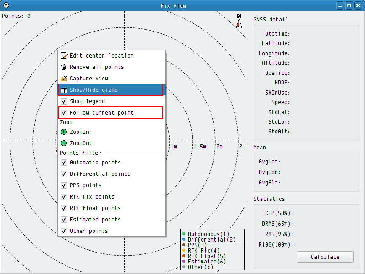Click Estimated(6) legend entry text

pos(207,261)
